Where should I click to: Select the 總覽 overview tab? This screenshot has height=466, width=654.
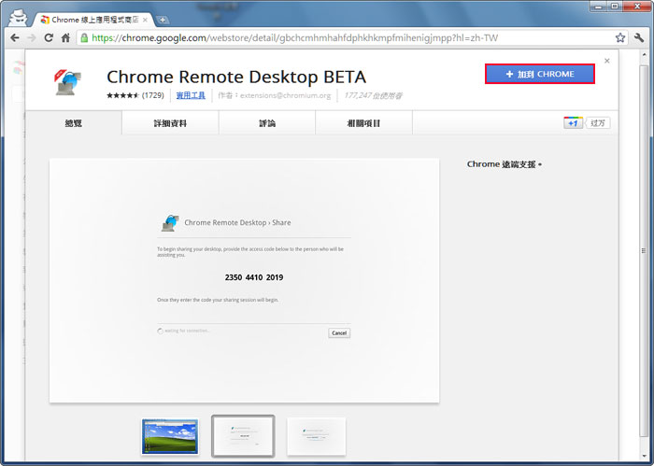(74, 123)
